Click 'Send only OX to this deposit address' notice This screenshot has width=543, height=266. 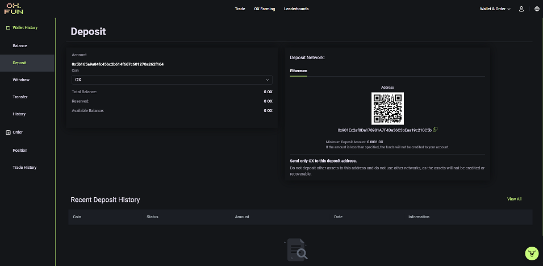click(x=323, y=161)
